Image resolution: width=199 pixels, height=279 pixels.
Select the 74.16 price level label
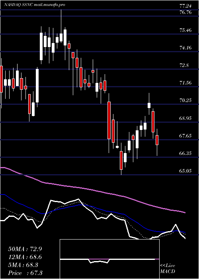coord(185,47)
